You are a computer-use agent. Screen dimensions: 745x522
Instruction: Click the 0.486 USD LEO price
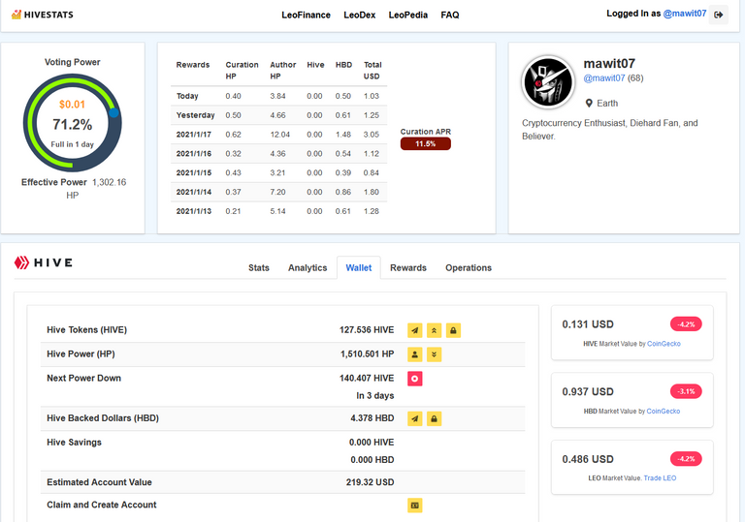coord(588,459)
